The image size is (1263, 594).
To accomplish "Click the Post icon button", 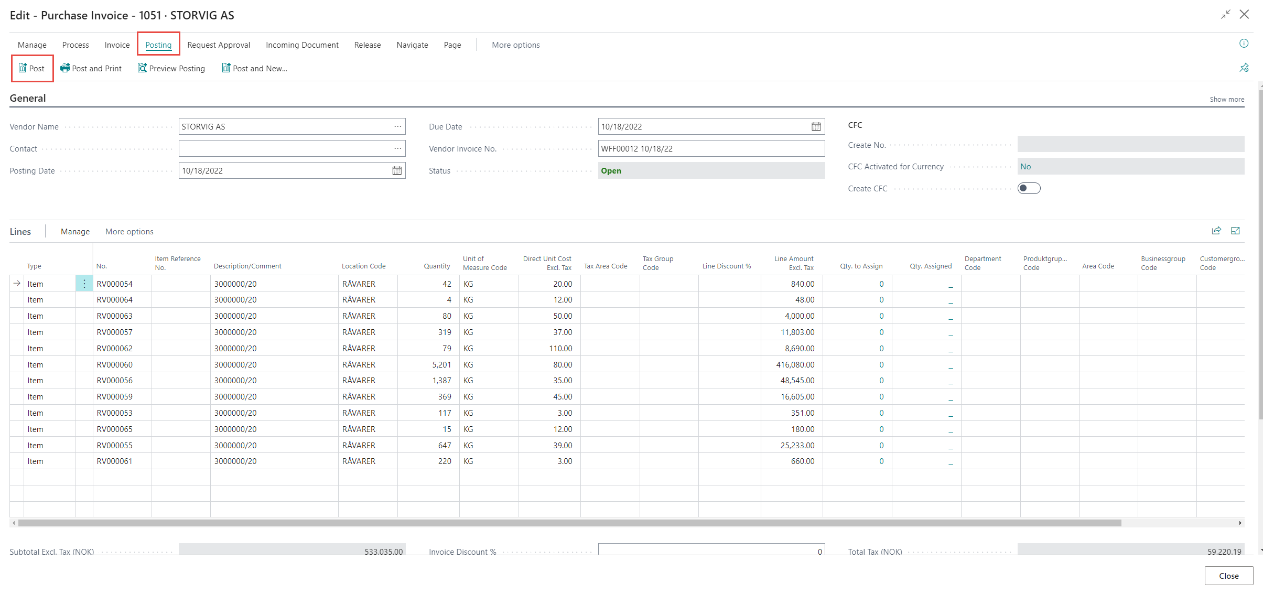I will pos(32,68).
